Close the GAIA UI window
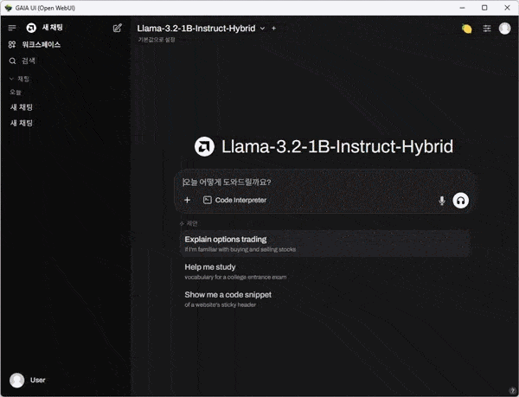The image size is (519, 397). [507, 8]
